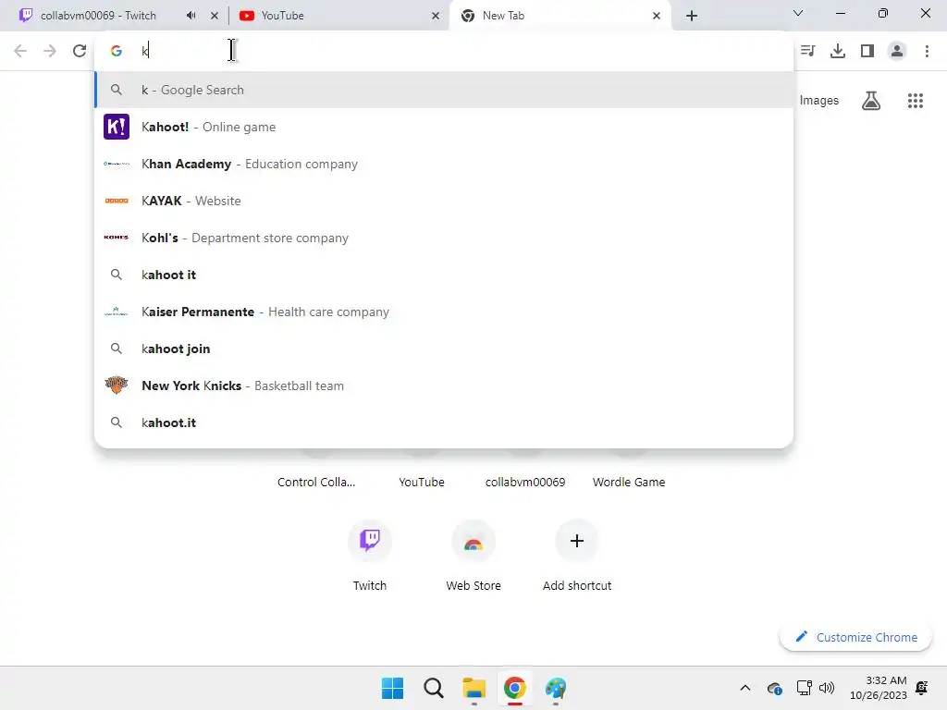Viewport: 947px width, 710px height.
Task: Toggle the side panel icon
Action: pos(867,51)
